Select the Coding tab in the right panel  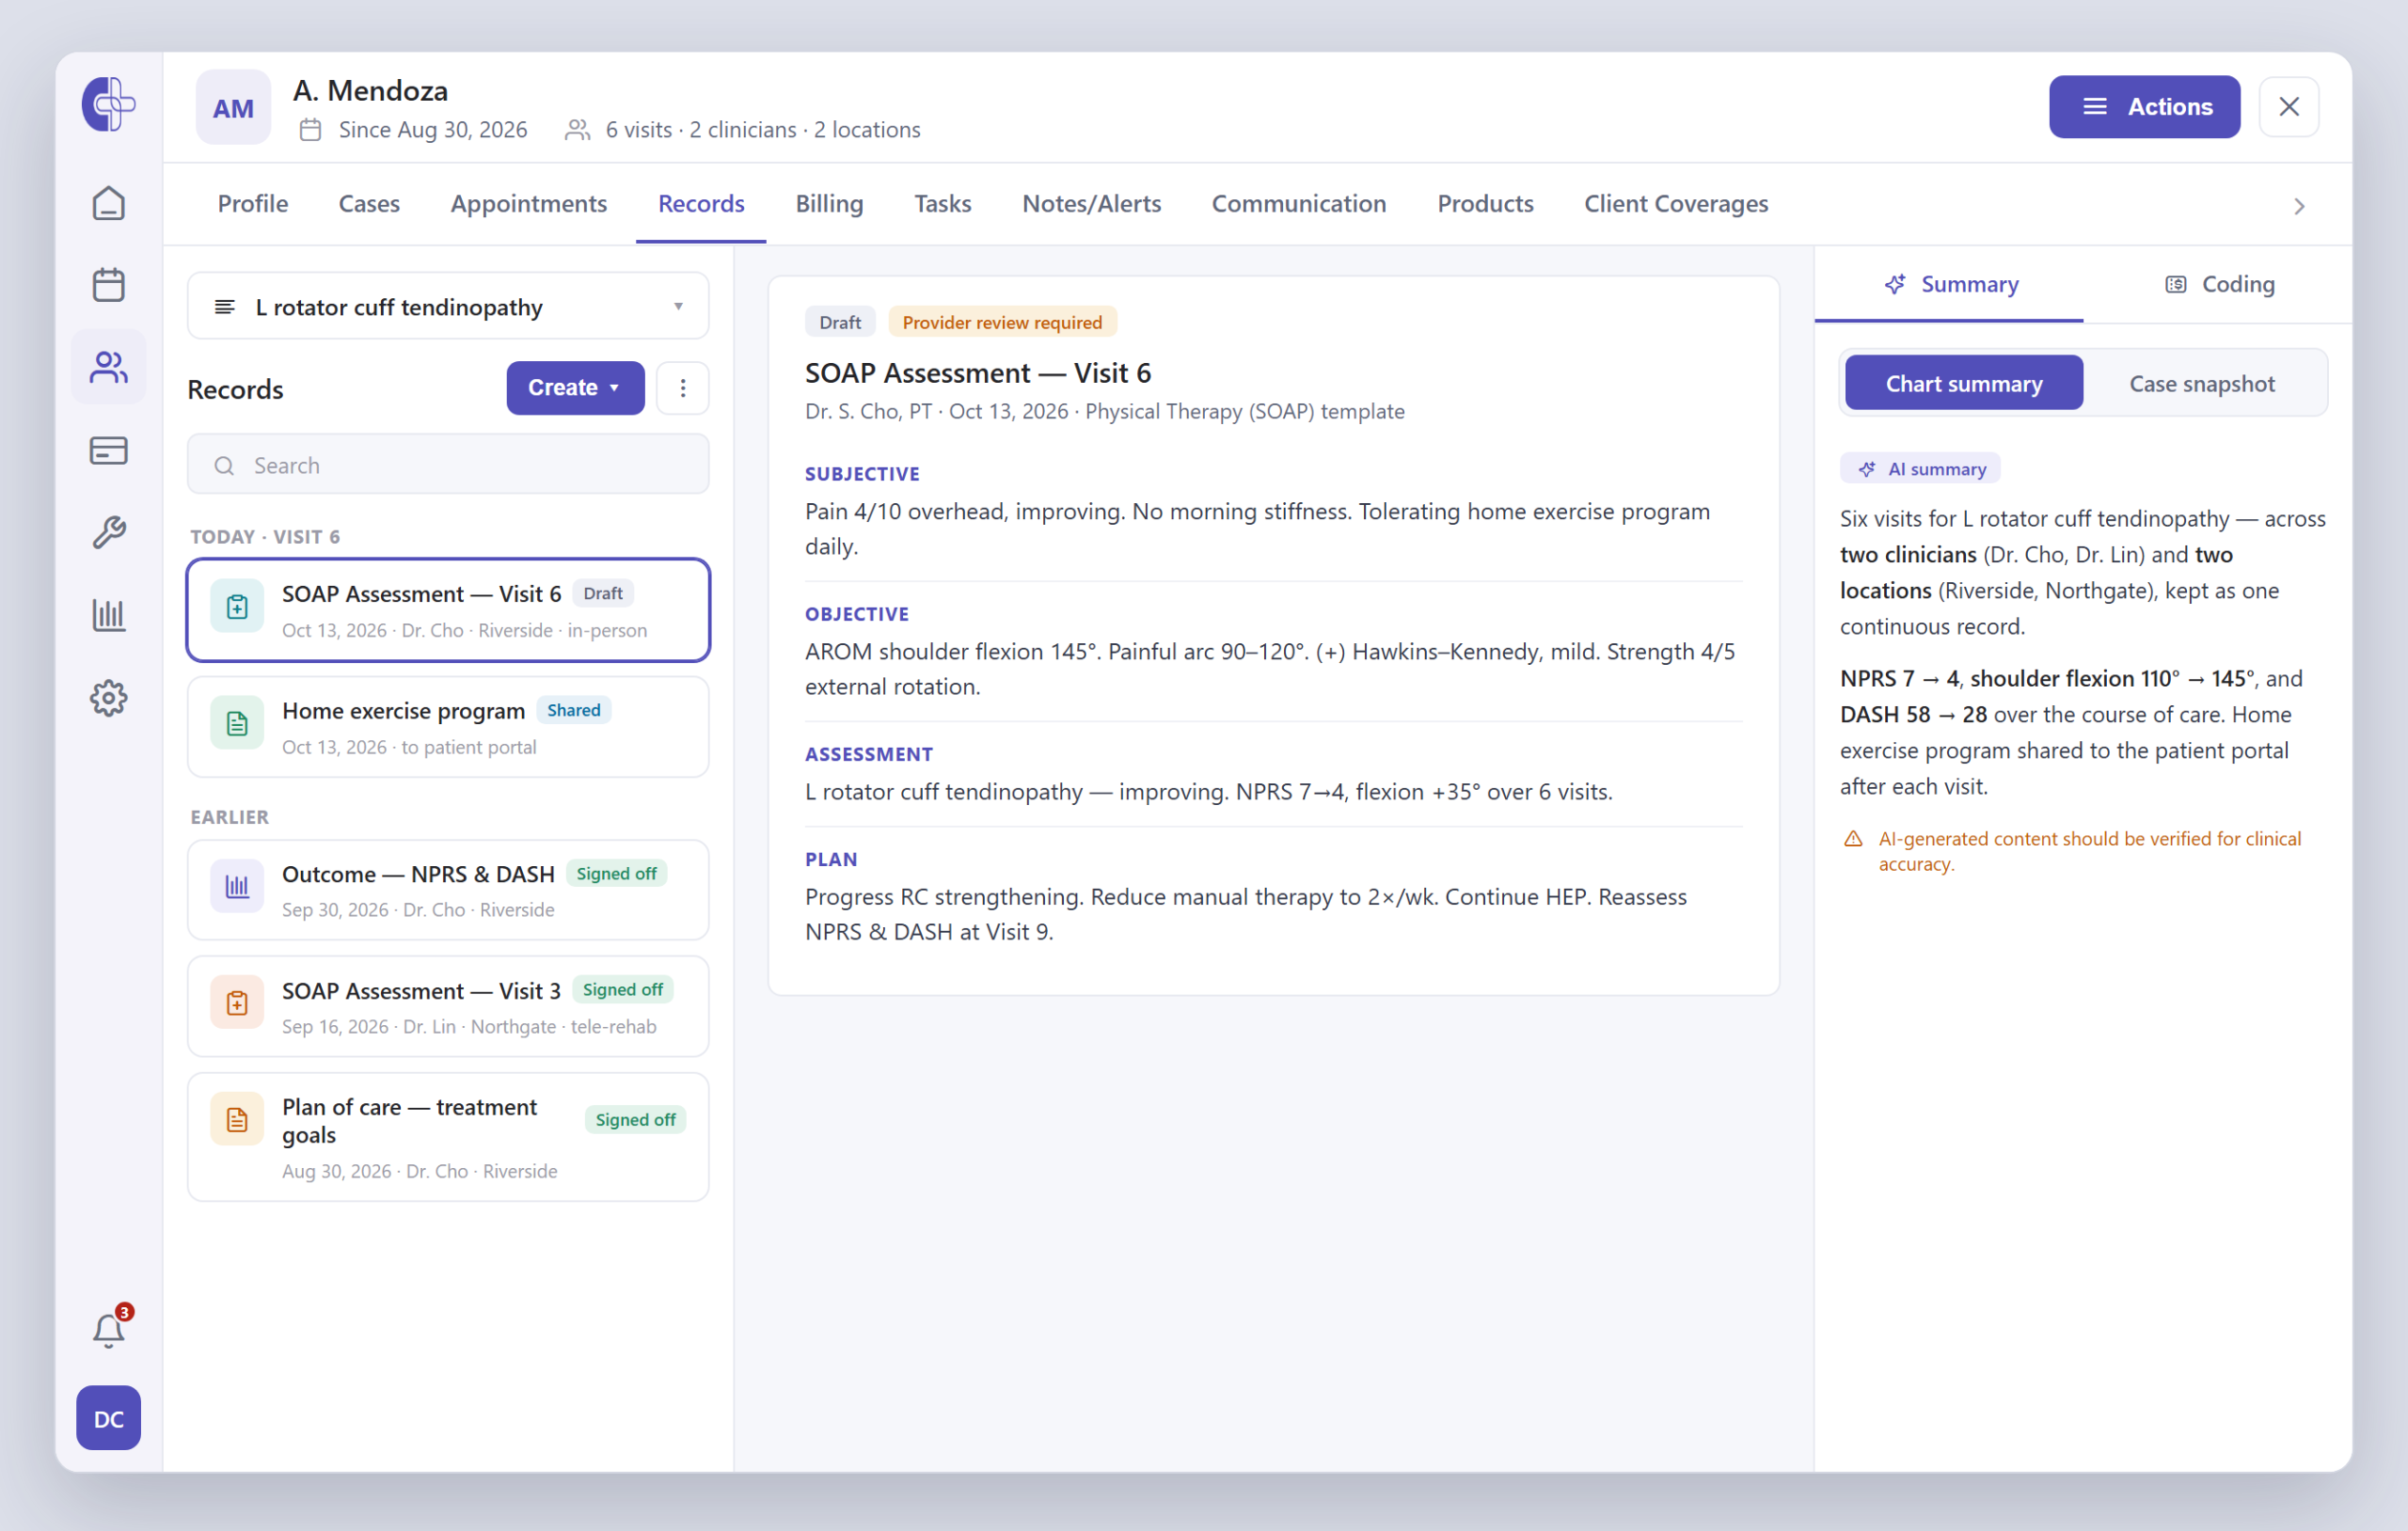2218,285
